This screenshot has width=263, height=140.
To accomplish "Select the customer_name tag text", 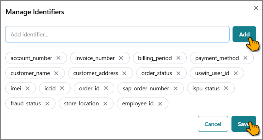I will [30, 73].
